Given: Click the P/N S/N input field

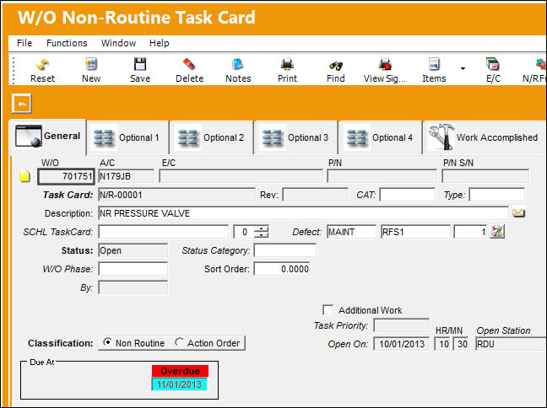Looking at the screenshot, I should (x=485, y=176).
